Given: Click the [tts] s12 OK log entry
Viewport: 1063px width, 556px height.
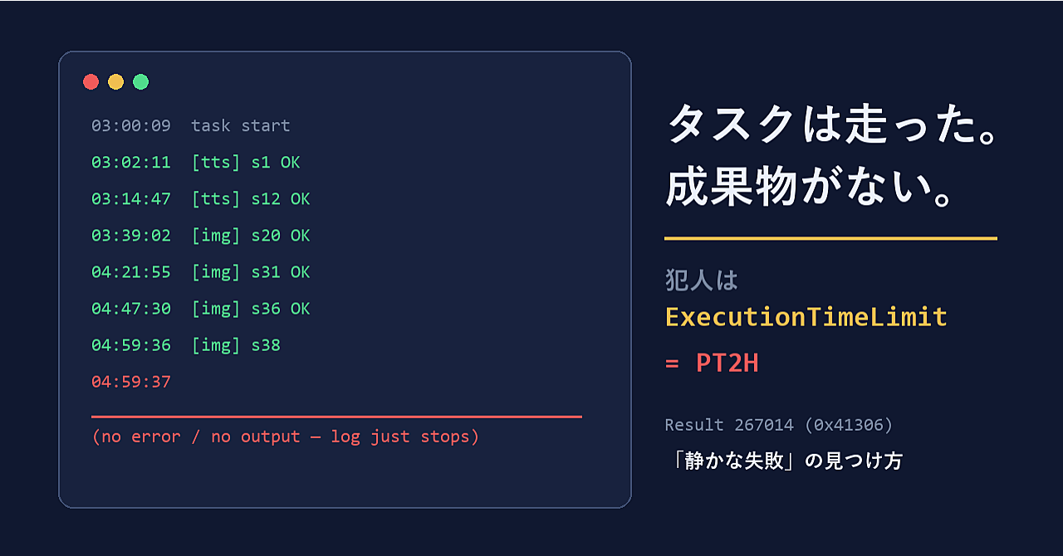Looking at the screenshot, I should tap(201, 199).
